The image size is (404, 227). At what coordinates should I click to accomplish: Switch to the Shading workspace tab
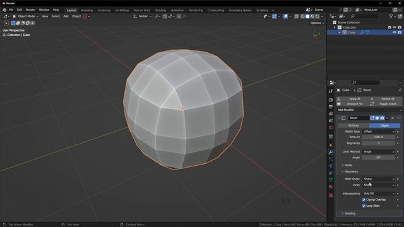(x=160, y=10)
